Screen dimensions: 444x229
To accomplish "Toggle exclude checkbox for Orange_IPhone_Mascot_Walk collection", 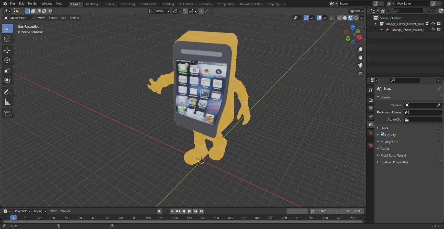I will 427,24.
